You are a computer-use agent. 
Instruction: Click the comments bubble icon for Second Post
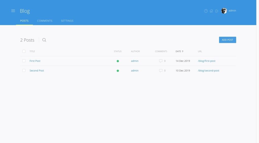click(x=161, y=71)
